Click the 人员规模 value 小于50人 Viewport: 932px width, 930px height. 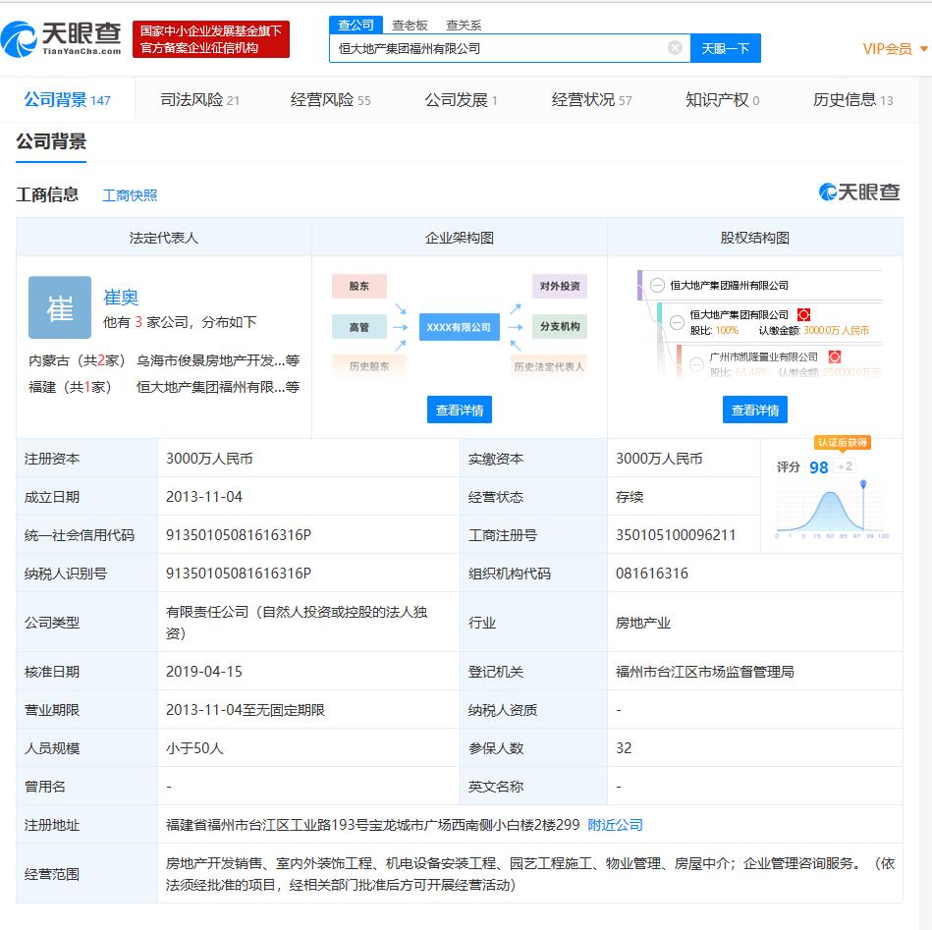(x=194, y=747)
